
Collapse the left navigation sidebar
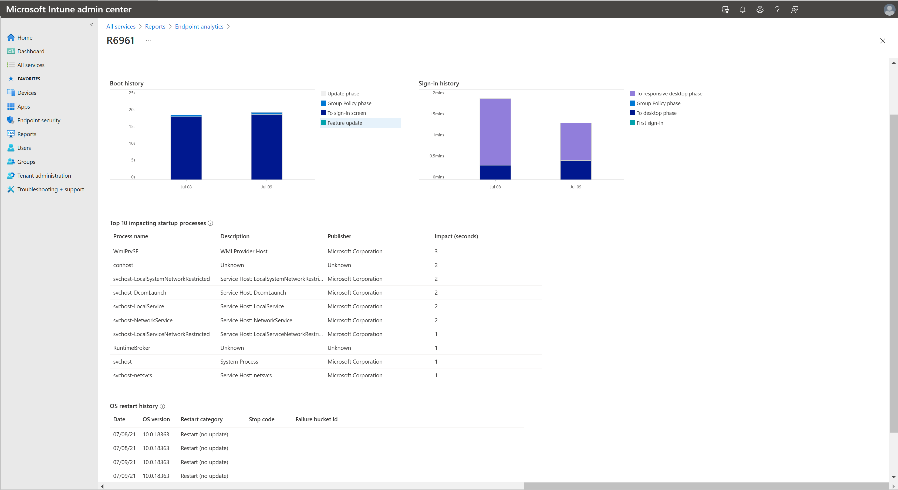(x=92, y=24)
